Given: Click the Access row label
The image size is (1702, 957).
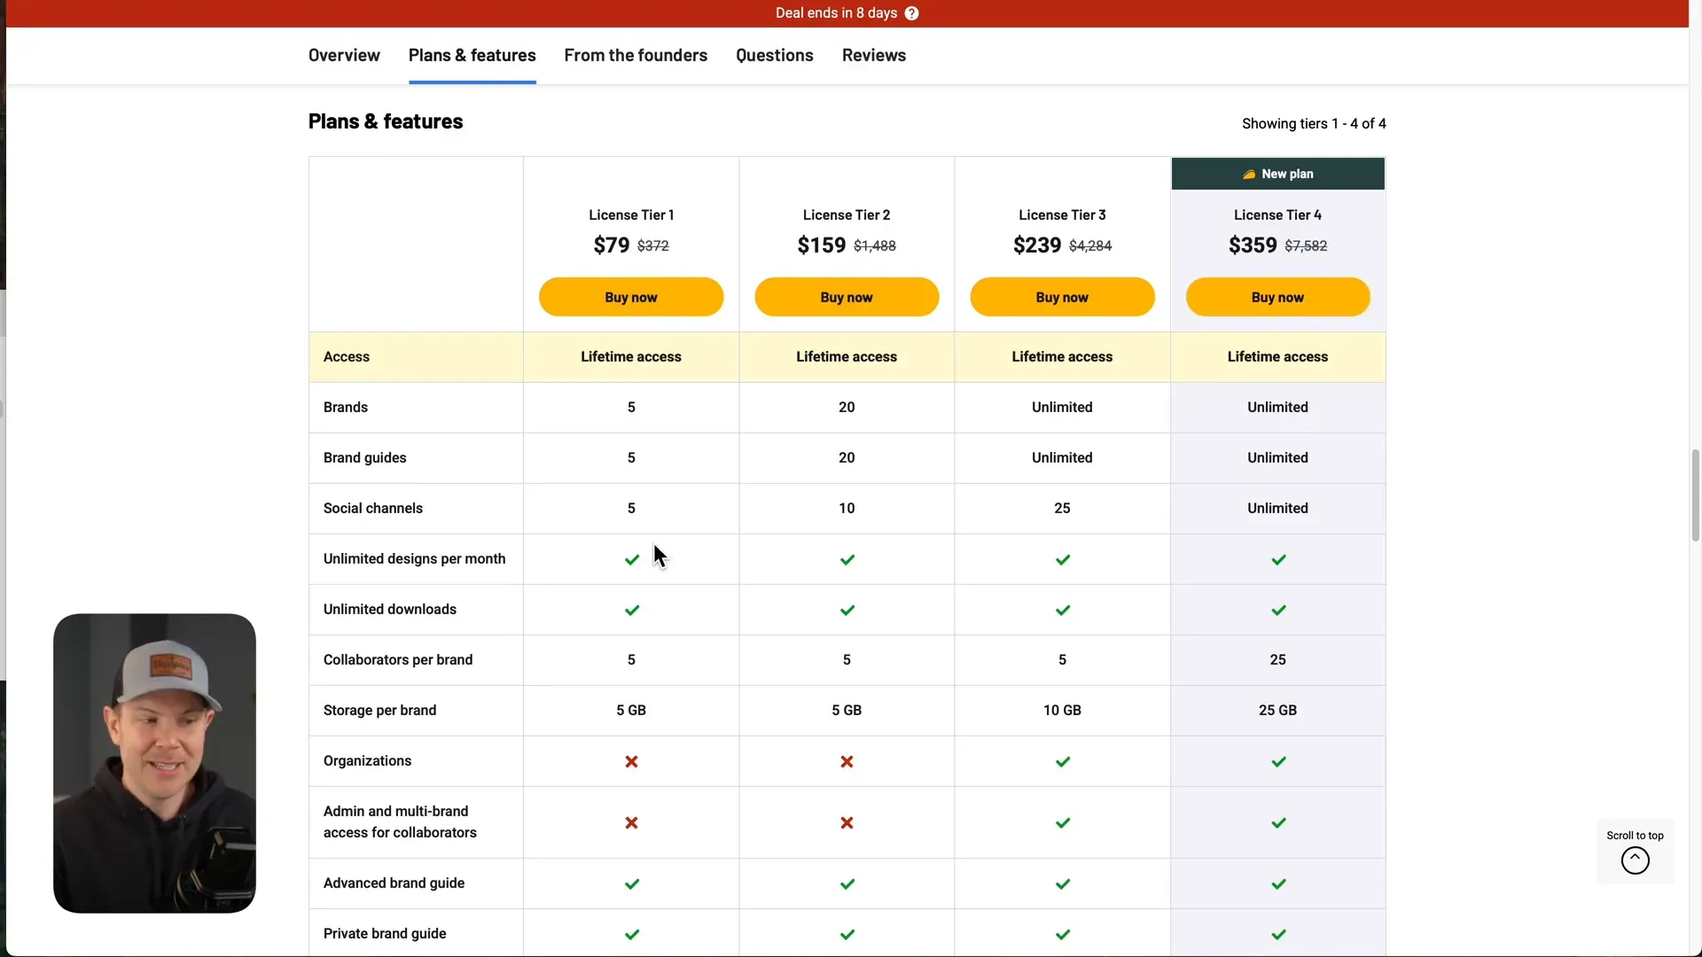Looking at the screenshot, I should [x=347, y=357].
